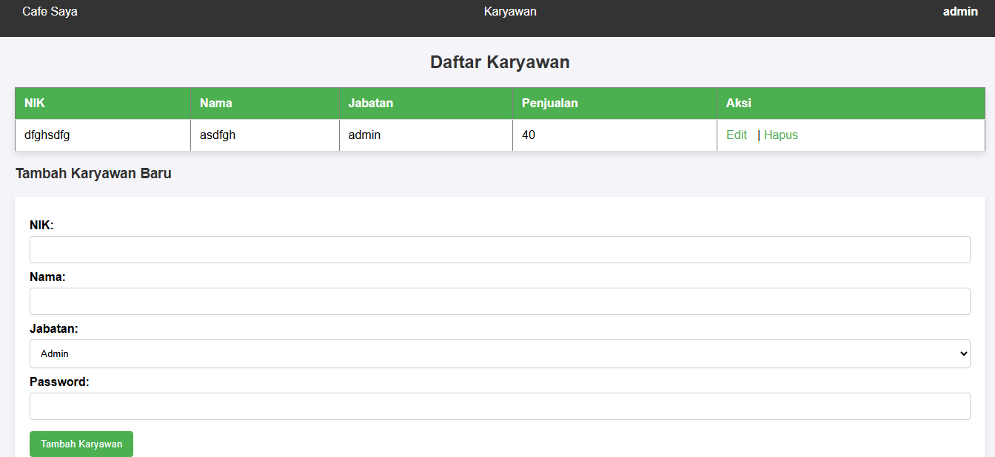Click the admin user label in header
The height and width of the screenshot is (457, 995).
[959, 12]
